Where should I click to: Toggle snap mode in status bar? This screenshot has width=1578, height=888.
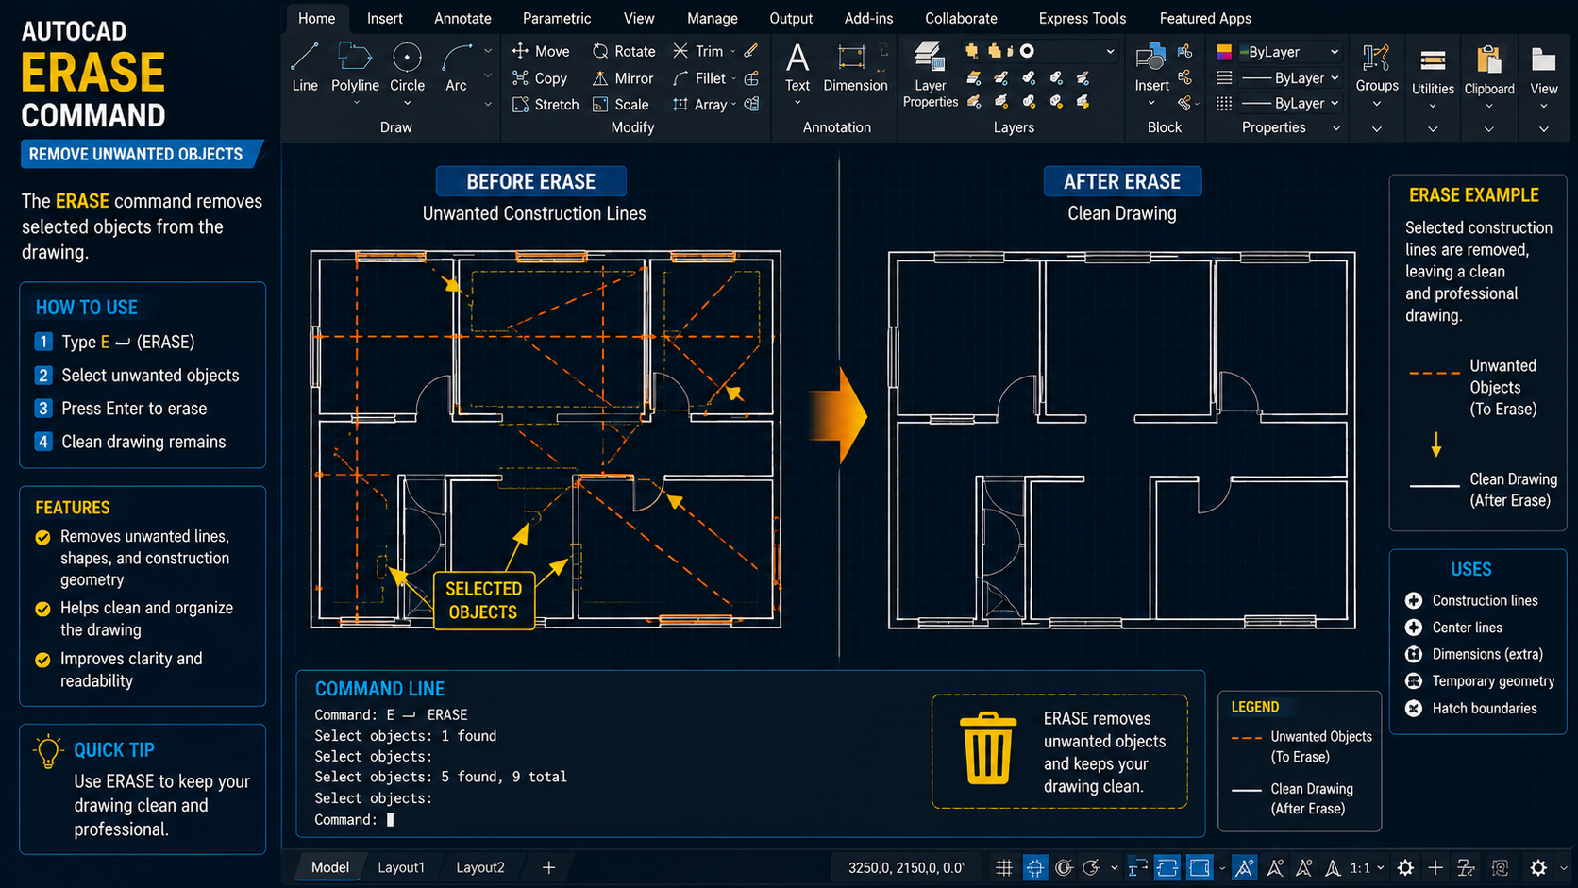coord(1035,867)
